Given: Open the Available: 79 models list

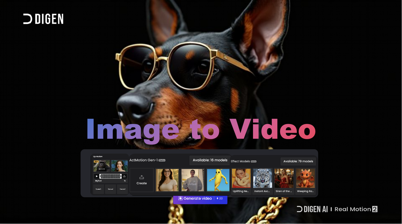Looking at the screenshot, I should 298,161.
